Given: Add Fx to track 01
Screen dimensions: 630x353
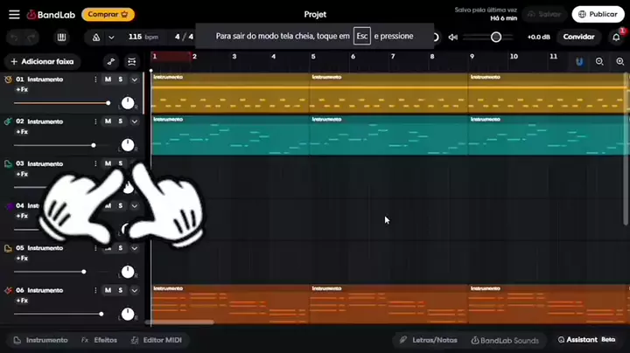Looking at the screenshot, I should click(22, 89).
